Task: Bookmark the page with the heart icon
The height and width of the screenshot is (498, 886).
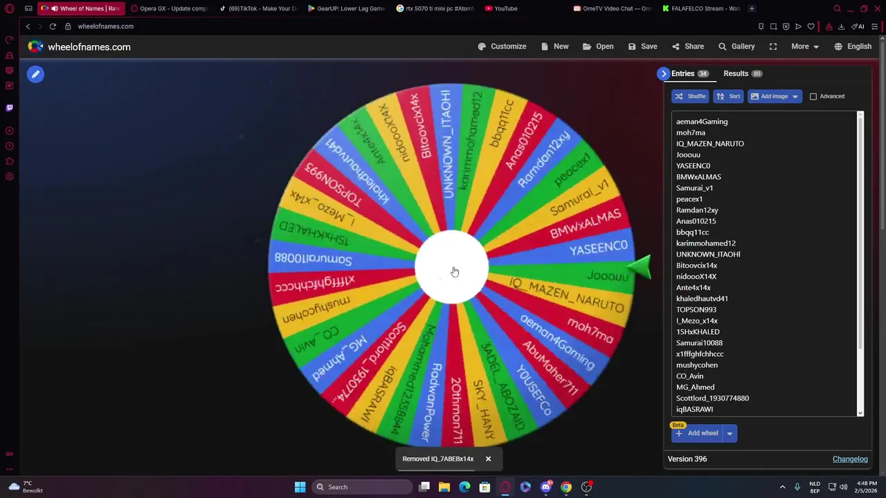Action: pos(811,26)
